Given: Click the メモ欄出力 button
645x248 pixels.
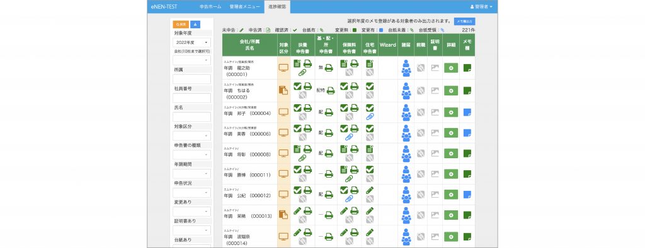Looking at the screenshot, I should [x=464, y=21].
